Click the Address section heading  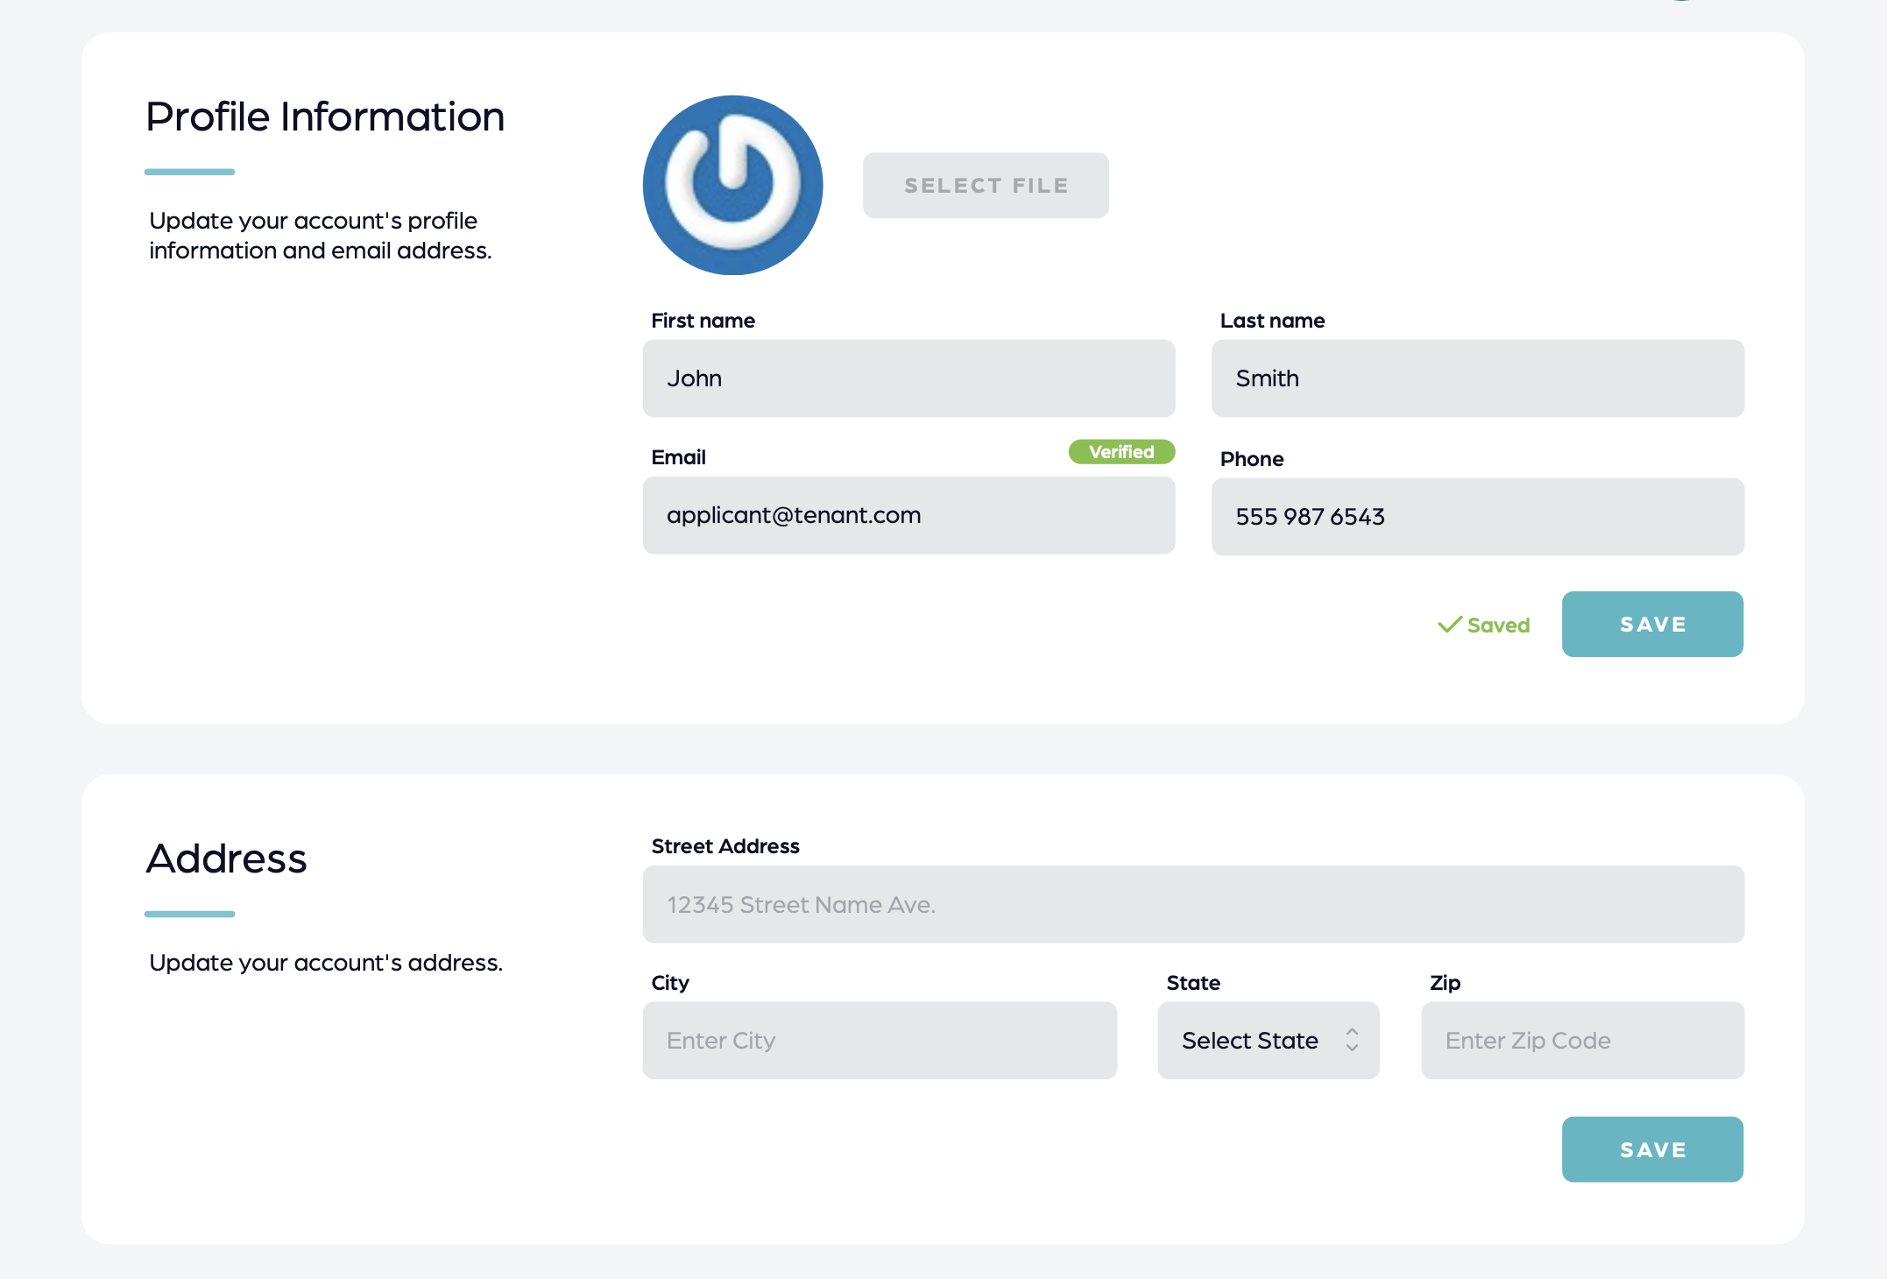[226, 859]
